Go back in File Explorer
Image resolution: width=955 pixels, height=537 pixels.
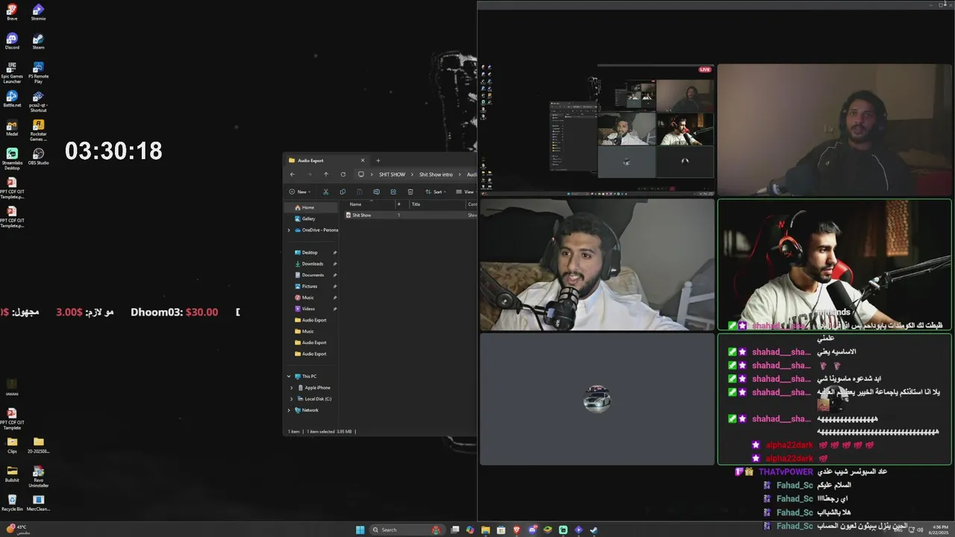point(292,175)
